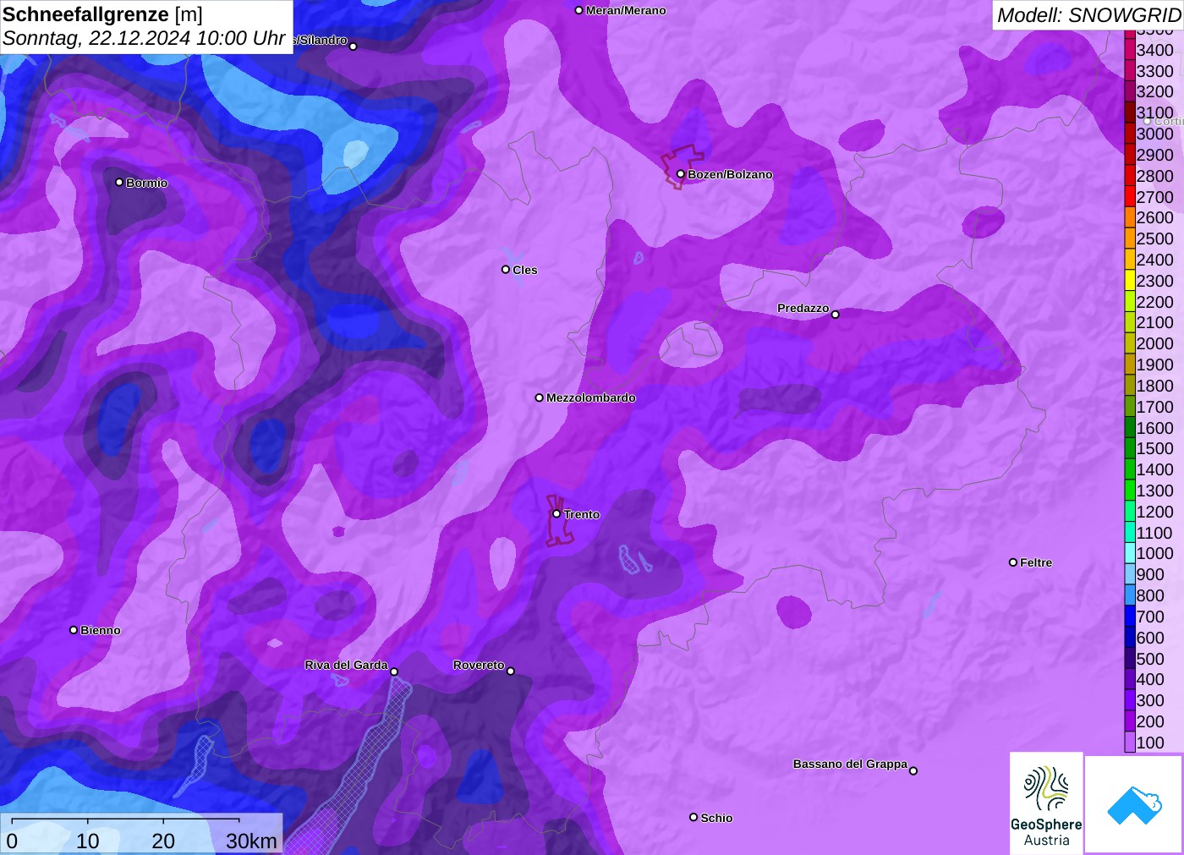Pick the 500 m legend color swatch
This screenshot has width=1184, height=855.
tap(1130, 659)
